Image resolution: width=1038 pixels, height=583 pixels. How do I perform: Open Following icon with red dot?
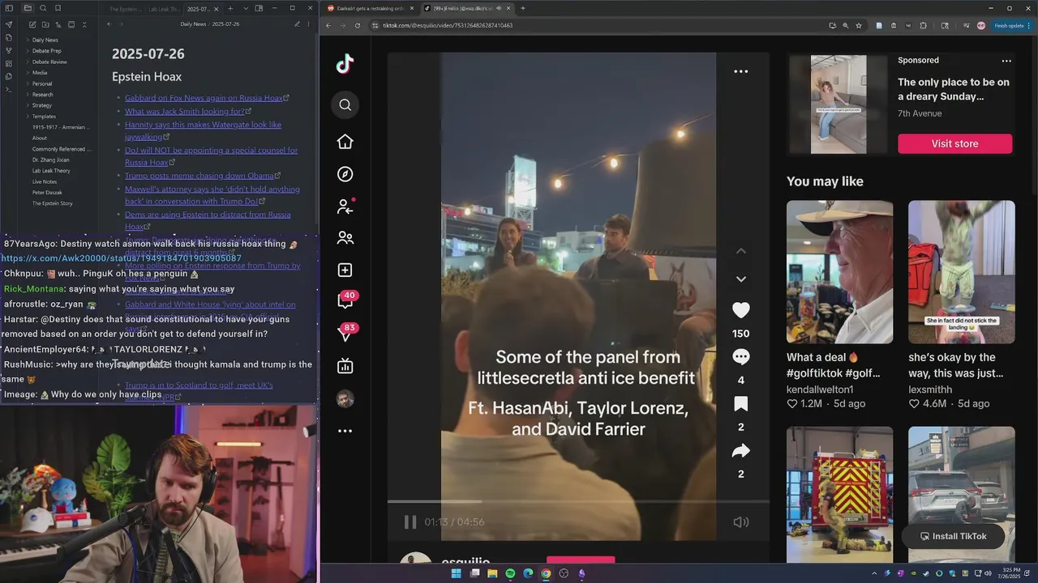point(345,206)
